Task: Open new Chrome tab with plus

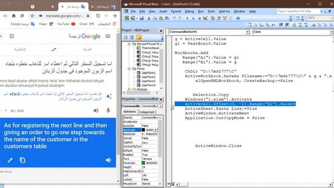Action: (53, 7)
